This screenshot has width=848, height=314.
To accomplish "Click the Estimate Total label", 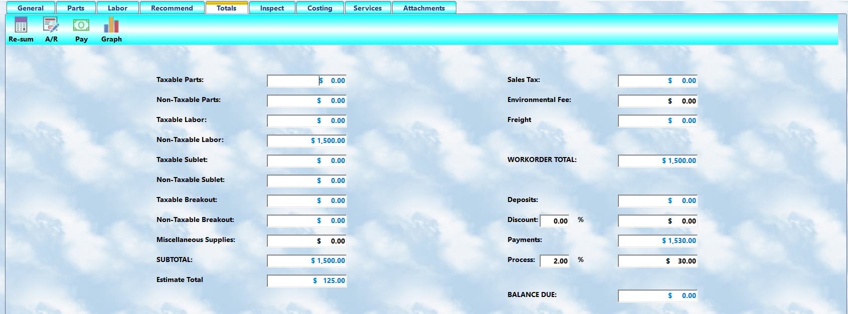I will pos(180,279).
